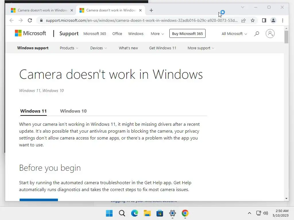Screen dimensions: 294x220
Task: Bookmark this page with the star icon
Action: point(253,20)
